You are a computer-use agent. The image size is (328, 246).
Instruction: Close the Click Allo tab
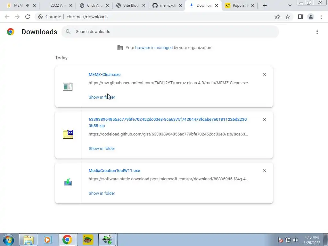point(107,5)
